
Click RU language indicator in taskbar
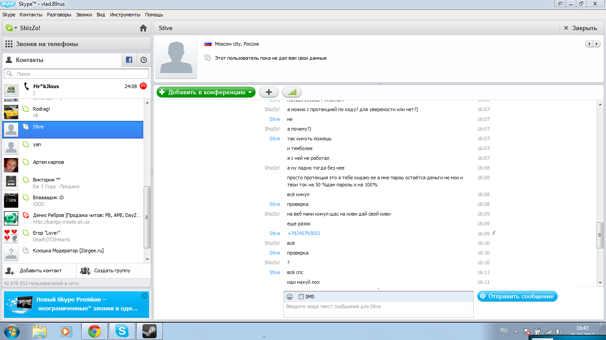tap(504, 330)
